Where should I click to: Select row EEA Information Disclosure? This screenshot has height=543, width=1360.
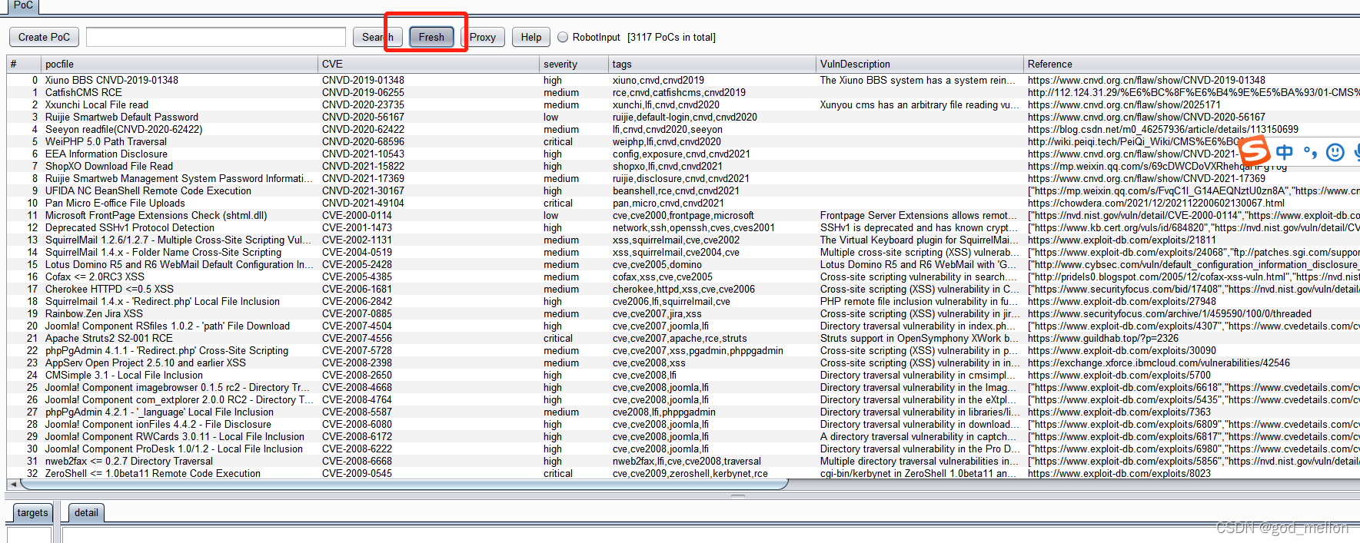pos(683,154)
